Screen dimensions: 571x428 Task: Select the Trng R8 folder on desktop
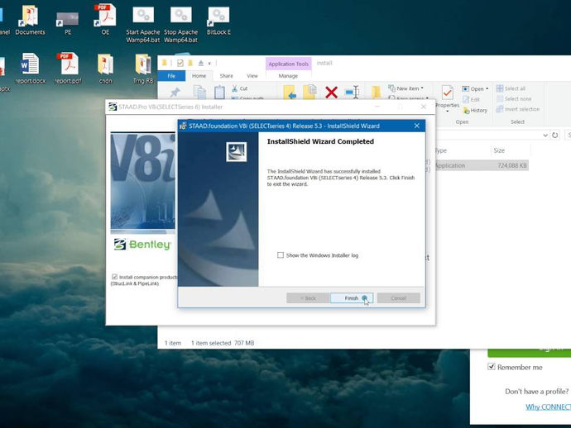[143, 69]
